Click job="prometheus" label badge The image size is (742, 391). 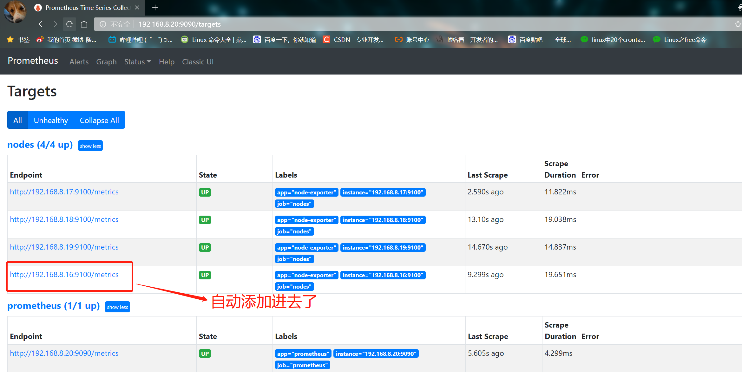(303, 365)
